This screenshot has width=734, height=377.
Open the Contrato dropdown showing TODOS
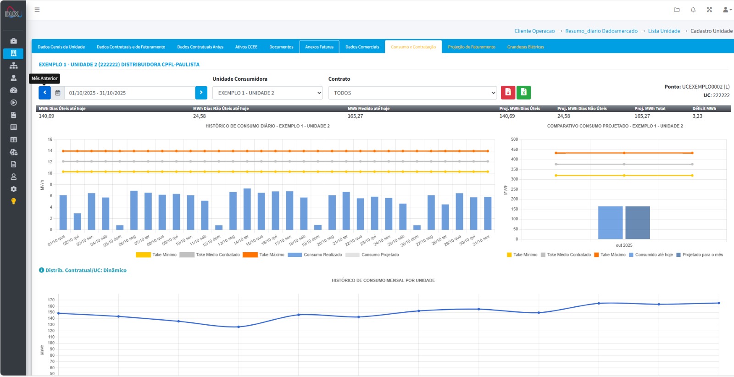coord(412,93)
